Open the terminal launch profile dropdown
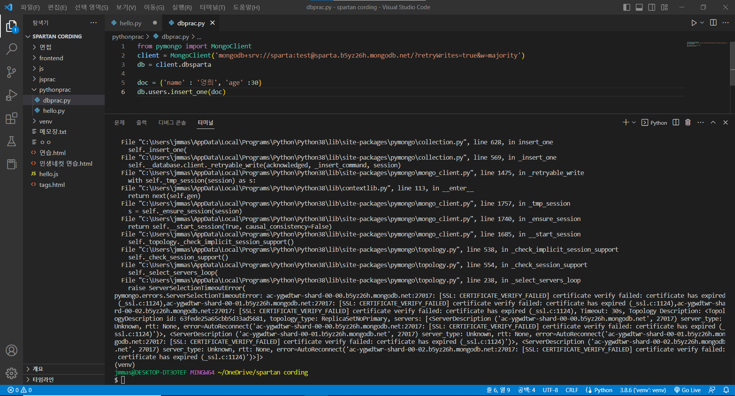This screenshot has width=735, height=396. tap(634, 122)
